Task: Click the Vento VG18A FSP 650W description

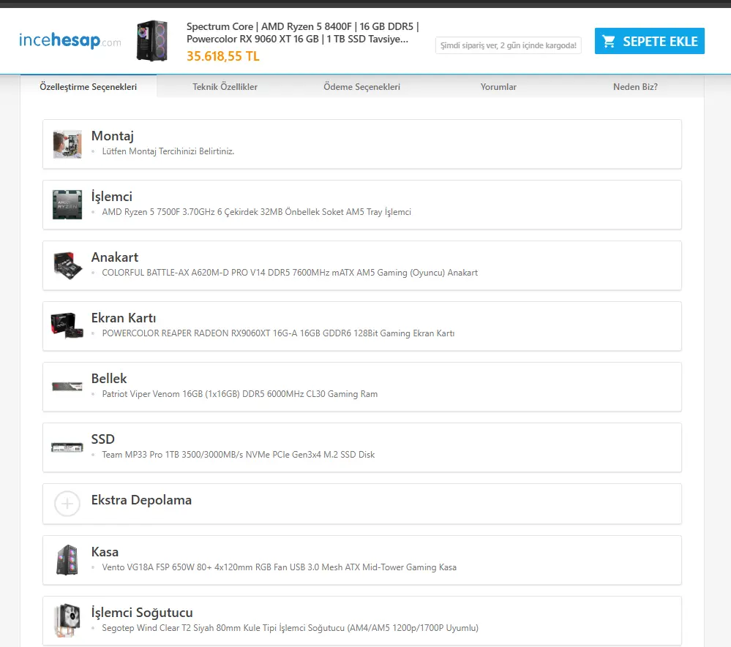Action: click(x=280, y=567)
